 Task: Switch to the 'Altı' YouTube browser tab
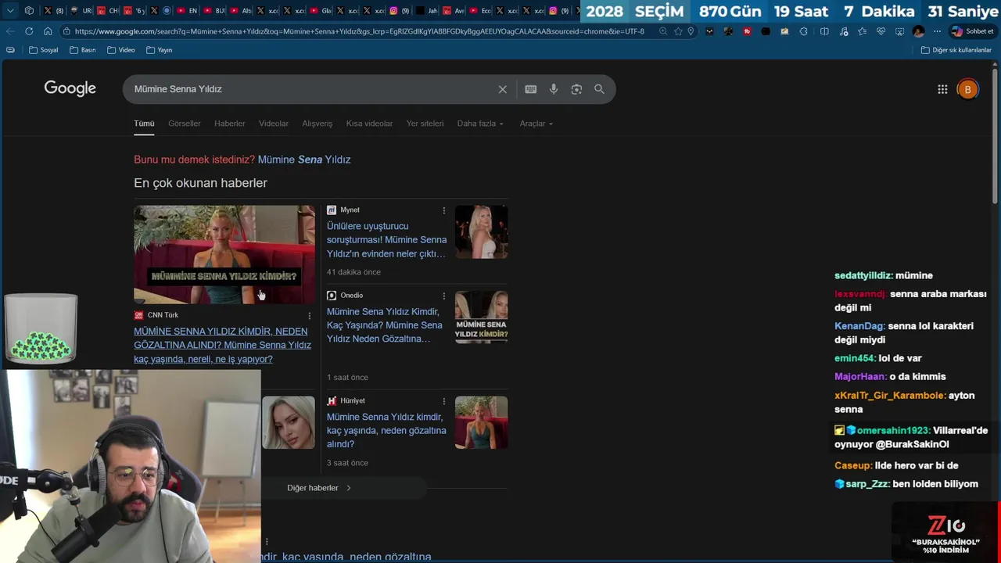tap(240, 10)
